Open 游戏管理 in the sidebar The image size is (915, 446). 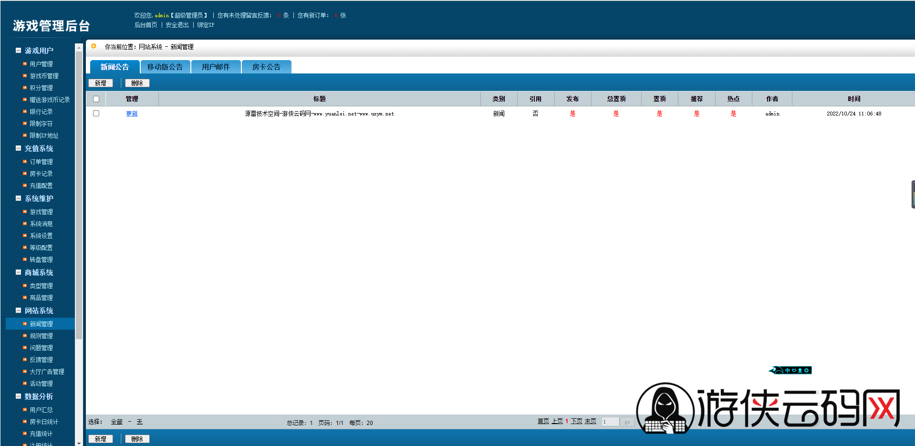(x=41, y=212)
